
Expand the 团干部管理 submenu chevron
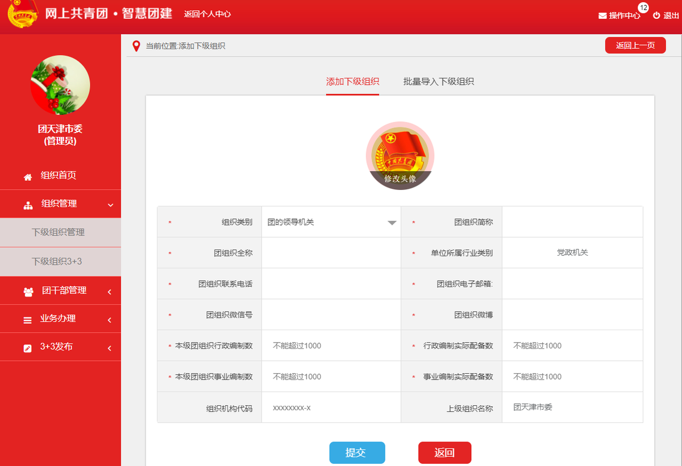(x=109, y=292)
